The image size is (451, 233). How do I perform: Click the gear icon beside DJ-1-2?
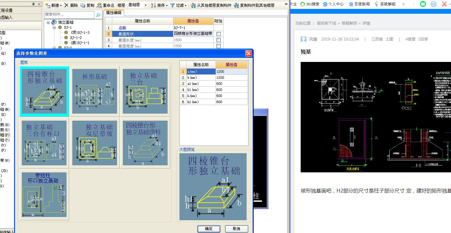click(66, 38)
